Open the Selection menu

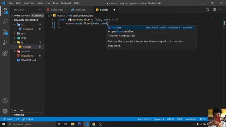coord(29,3)
